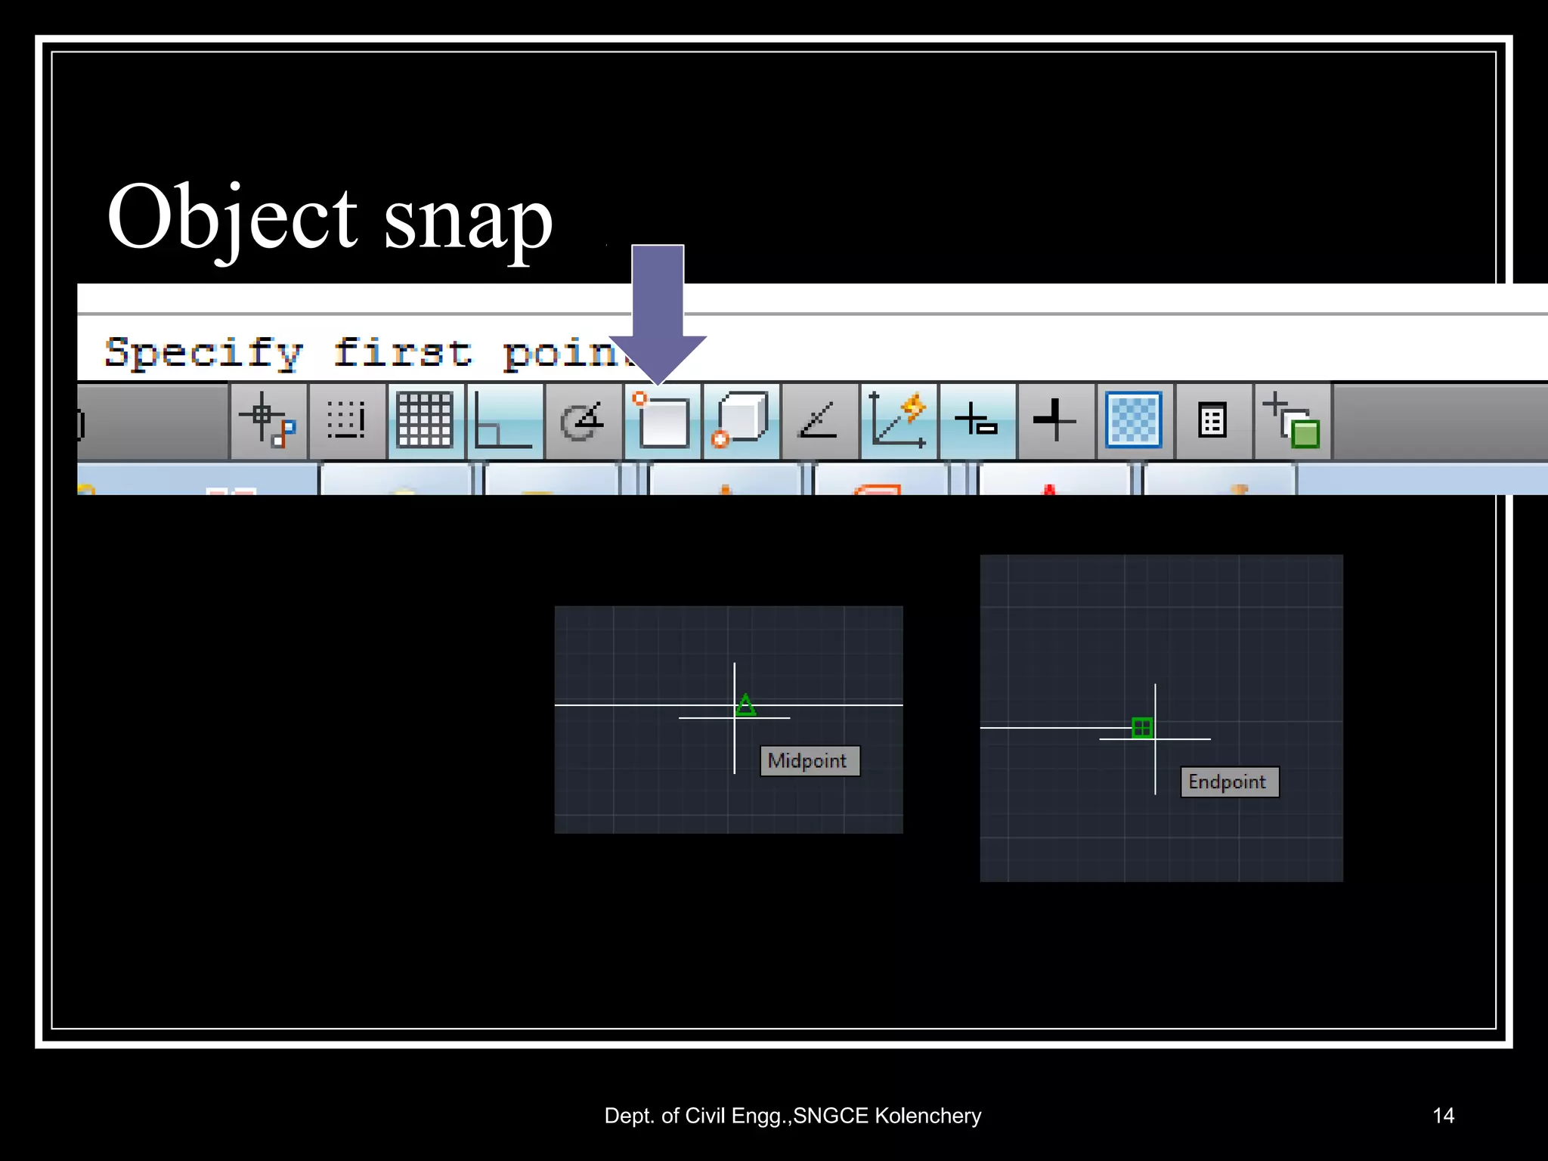1548x1161 pixels.
Task: Toggle Show Lineweight plus icon
Action: (1055, 421)
